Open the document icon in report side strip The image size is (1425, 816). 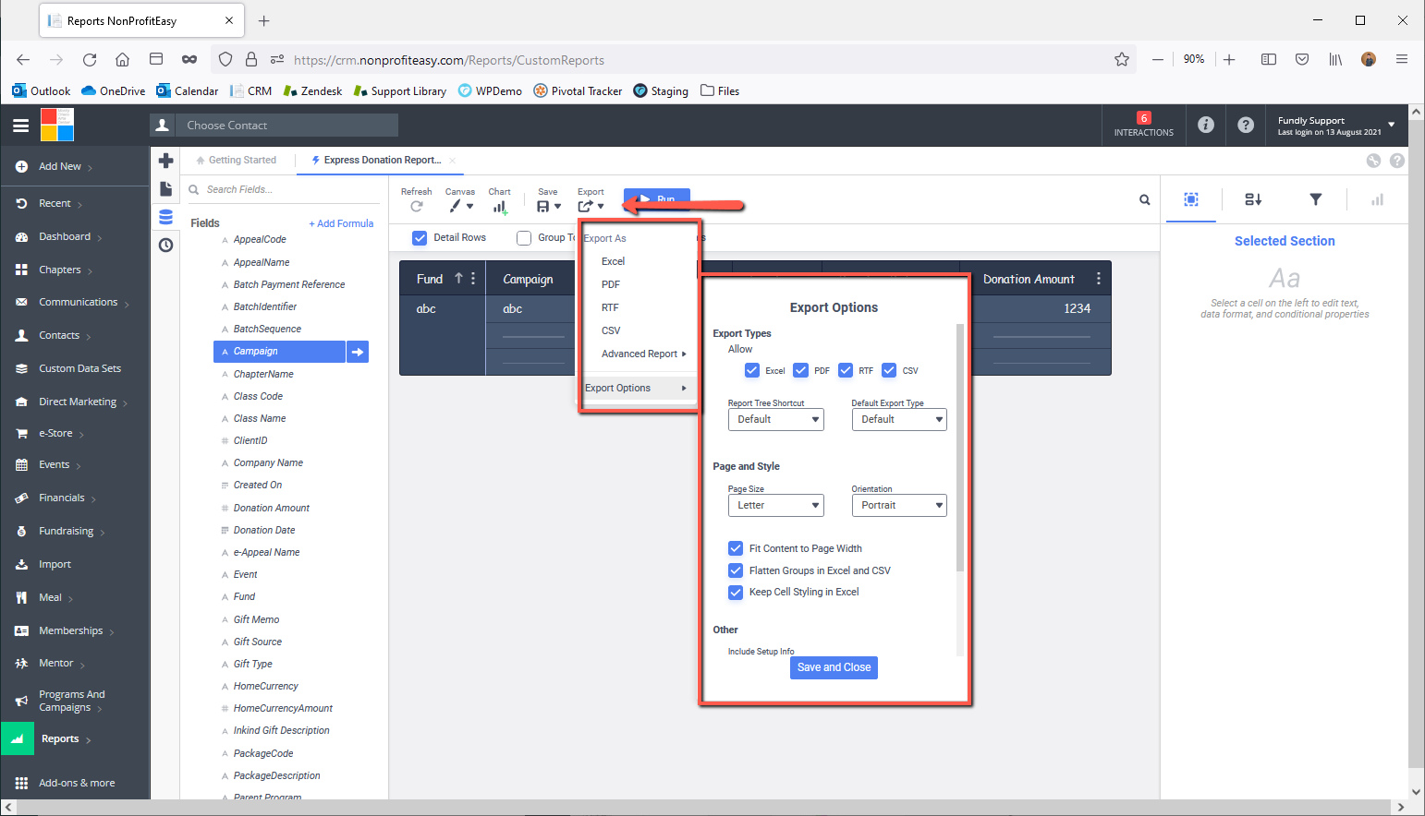166,188
